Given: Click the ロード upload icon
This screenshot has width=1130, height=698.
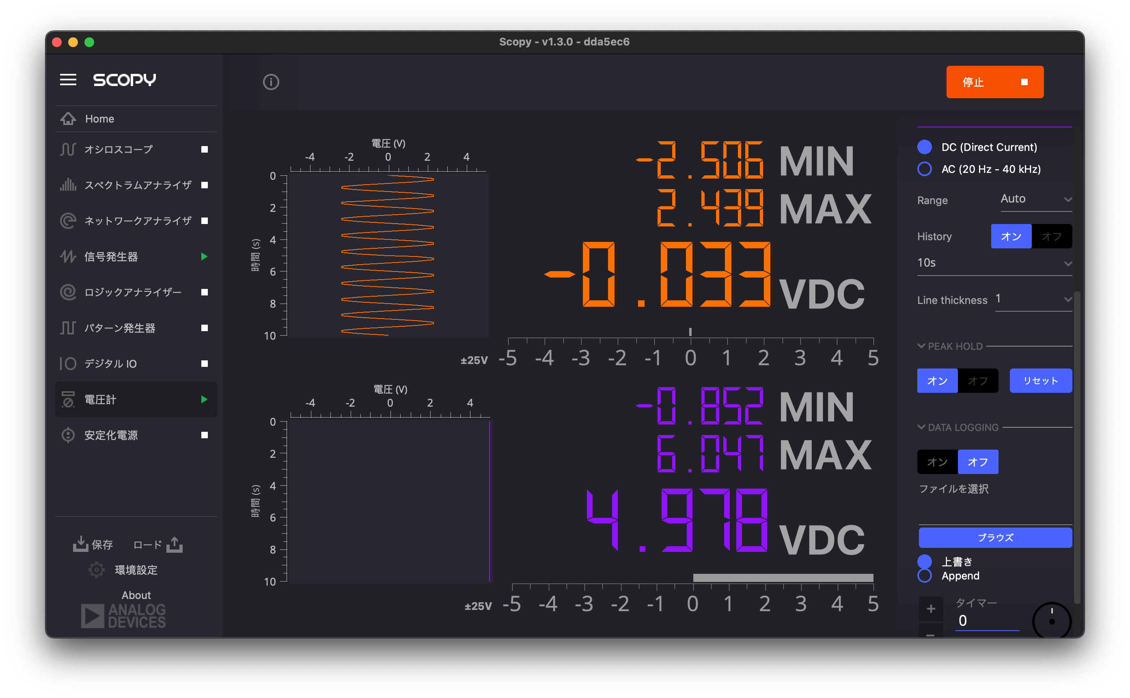Looking at the screenshot, I should tap(175, 544).
